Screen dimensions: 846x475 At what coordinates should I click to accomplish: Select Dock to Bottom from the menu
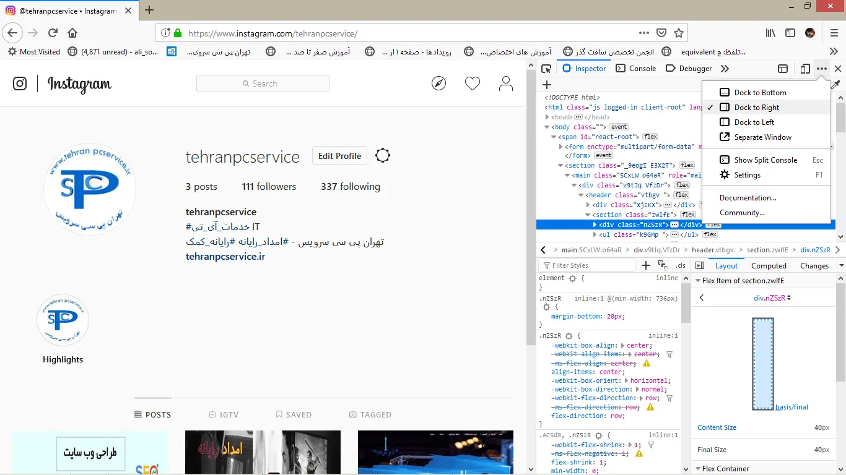tap(760, 92)
